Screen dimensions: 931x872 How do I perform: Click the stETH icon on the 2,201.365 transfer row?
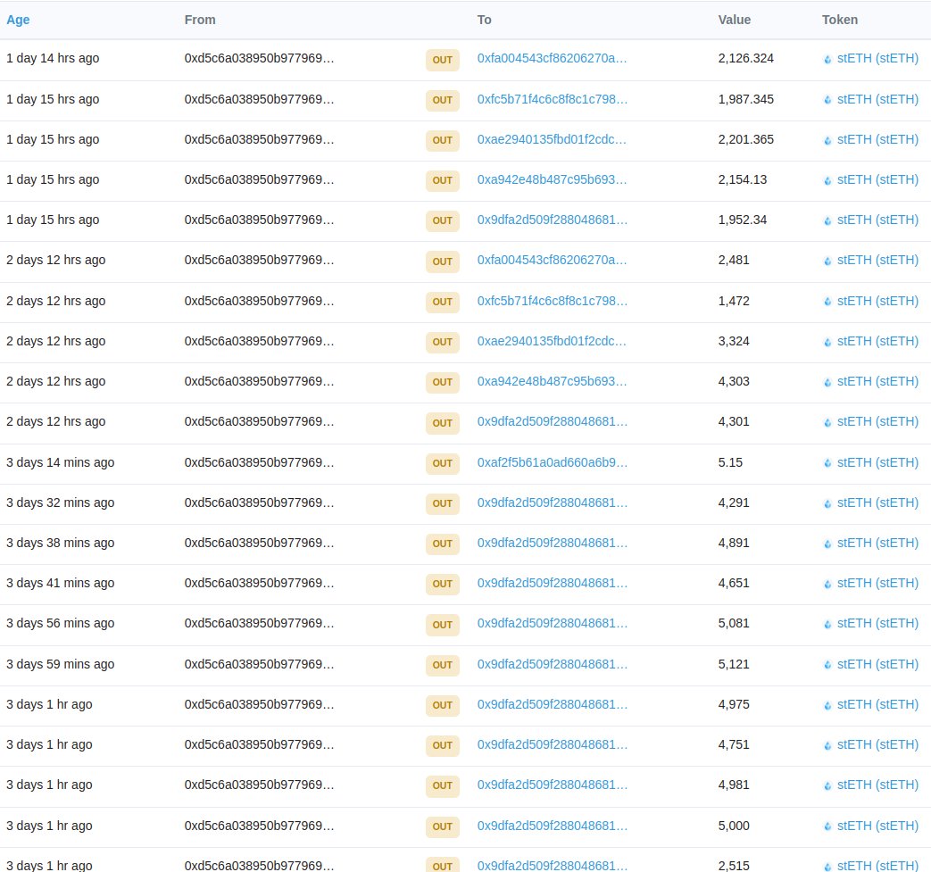point(827,140)
